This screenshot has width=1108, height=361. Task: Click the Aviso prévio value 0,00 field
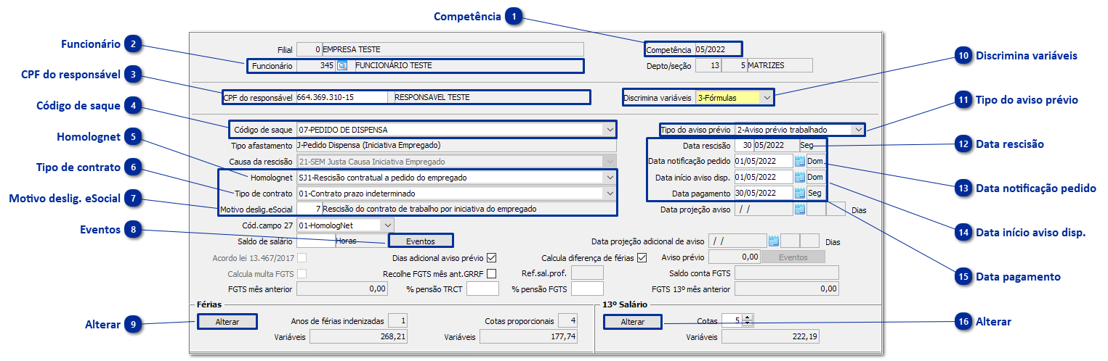[x=734, y=257]
